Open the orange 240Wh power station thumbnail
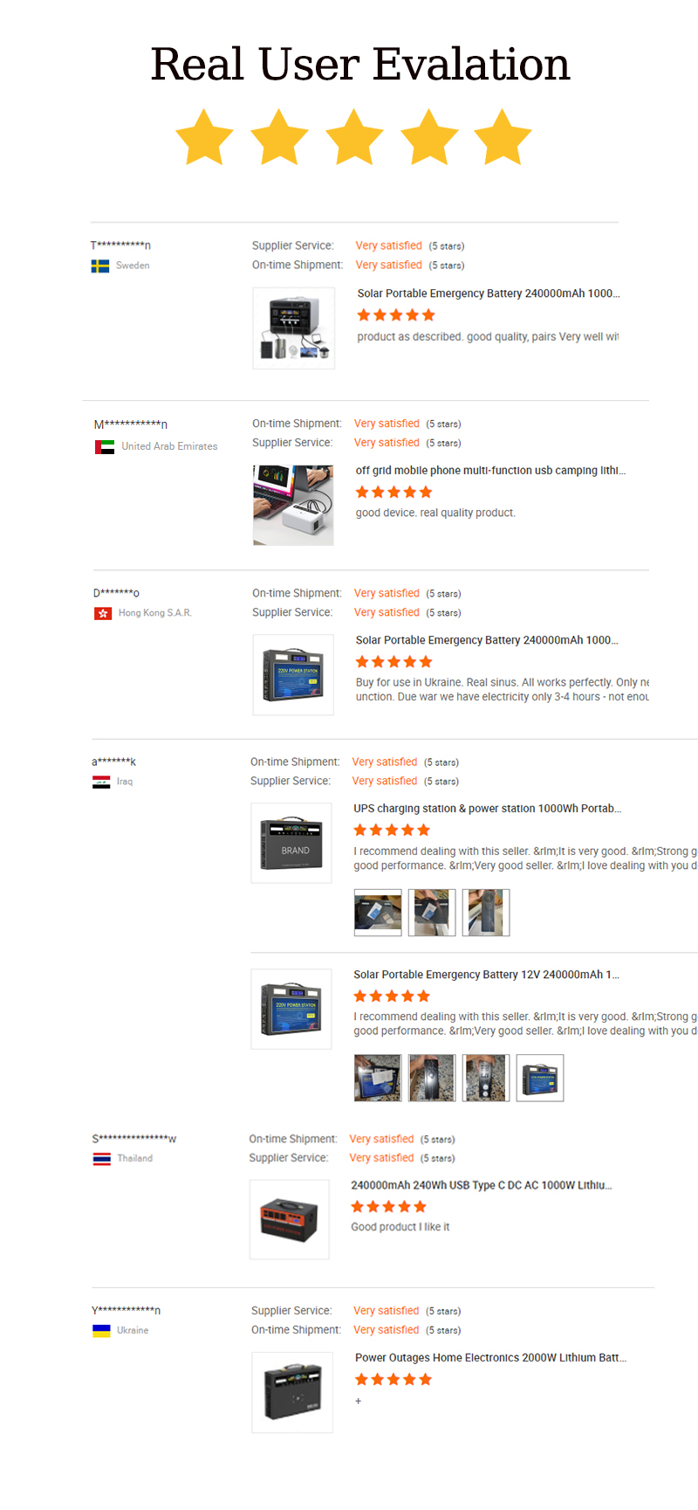The width and height of the screenshot is (698, 1510). [x=290, y=1220]
